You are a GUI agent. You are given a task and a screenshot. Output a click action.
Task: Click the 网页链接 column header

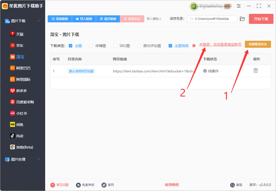coord(120,59)
